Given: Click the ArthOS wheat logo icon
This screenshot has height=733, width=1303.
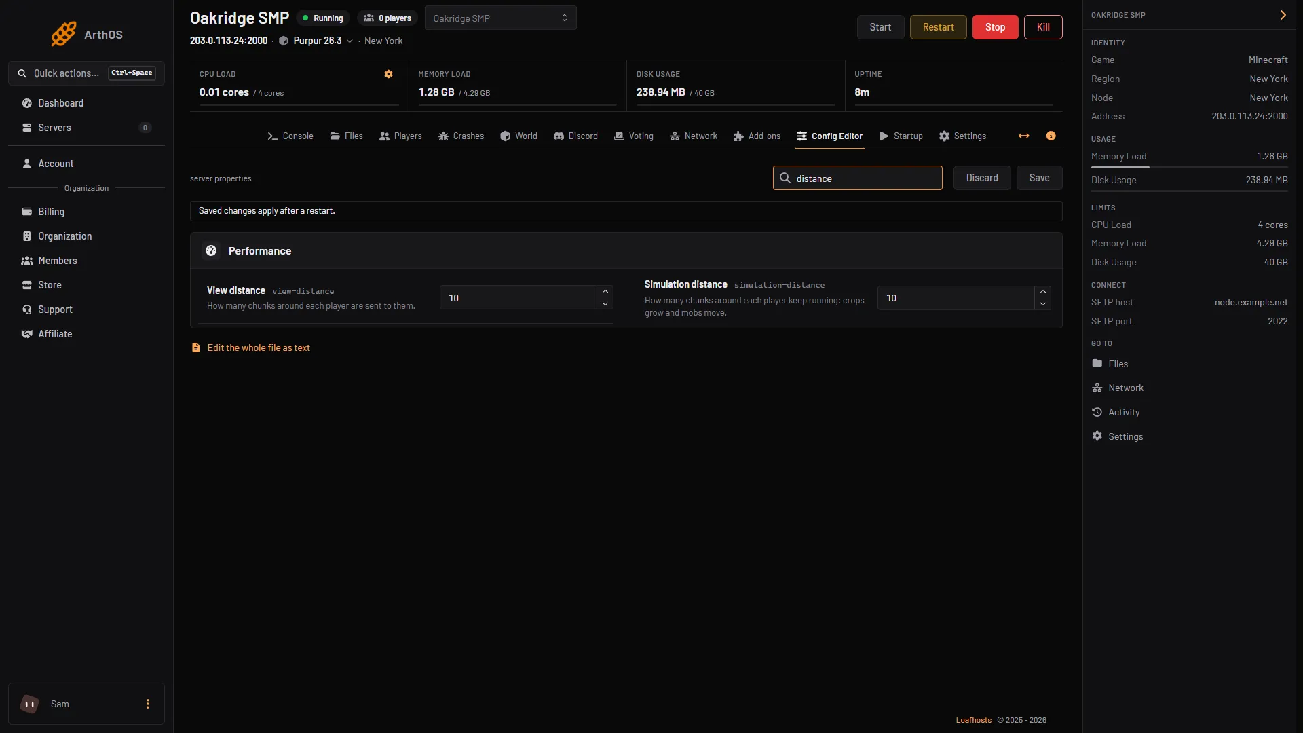Looking at the screenshot, I should [x=64, y=34].
